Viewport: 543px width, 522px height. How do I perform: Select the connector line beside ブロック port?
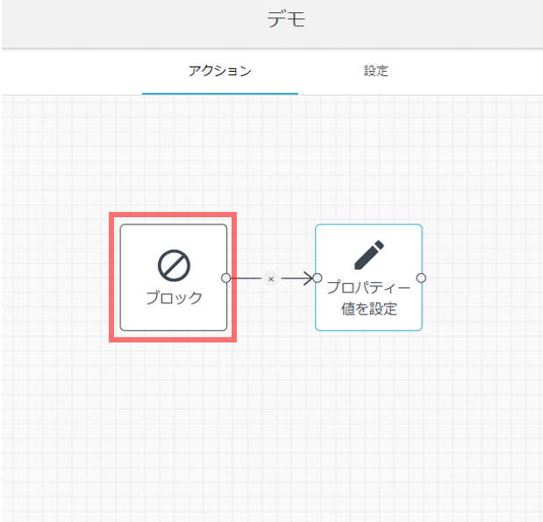pyautogui.click(x=246, y=279)
